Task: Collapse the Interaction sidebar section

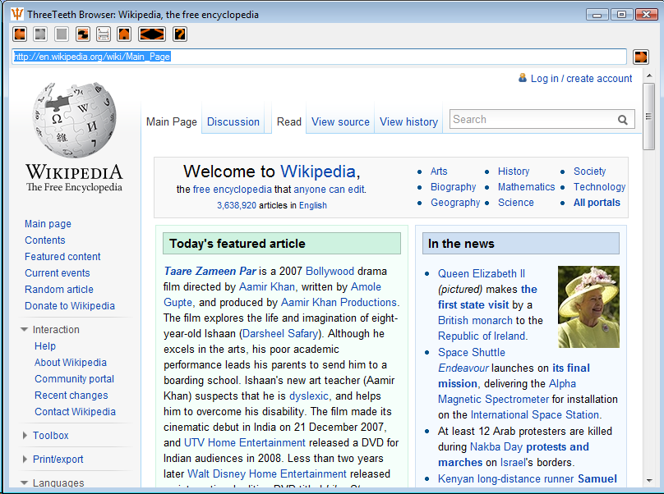Action: click(25, 330)
